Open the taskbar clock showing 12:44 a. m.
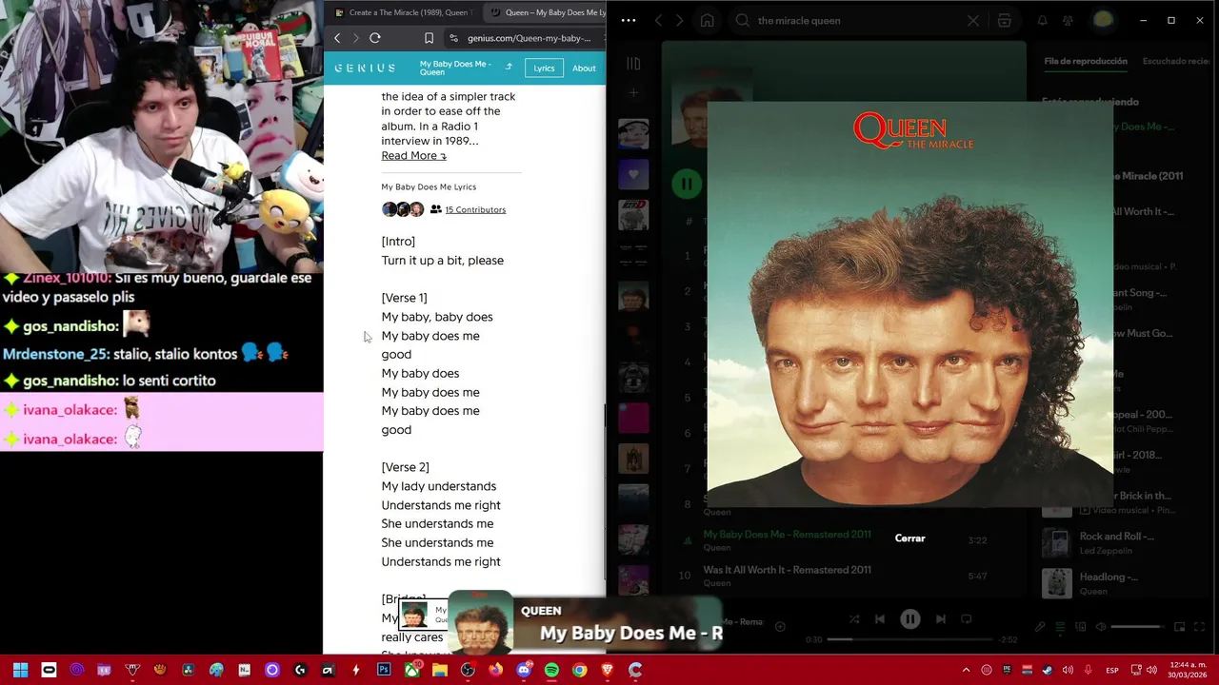Screen dimensions: 1219x685 (1186, 670)
